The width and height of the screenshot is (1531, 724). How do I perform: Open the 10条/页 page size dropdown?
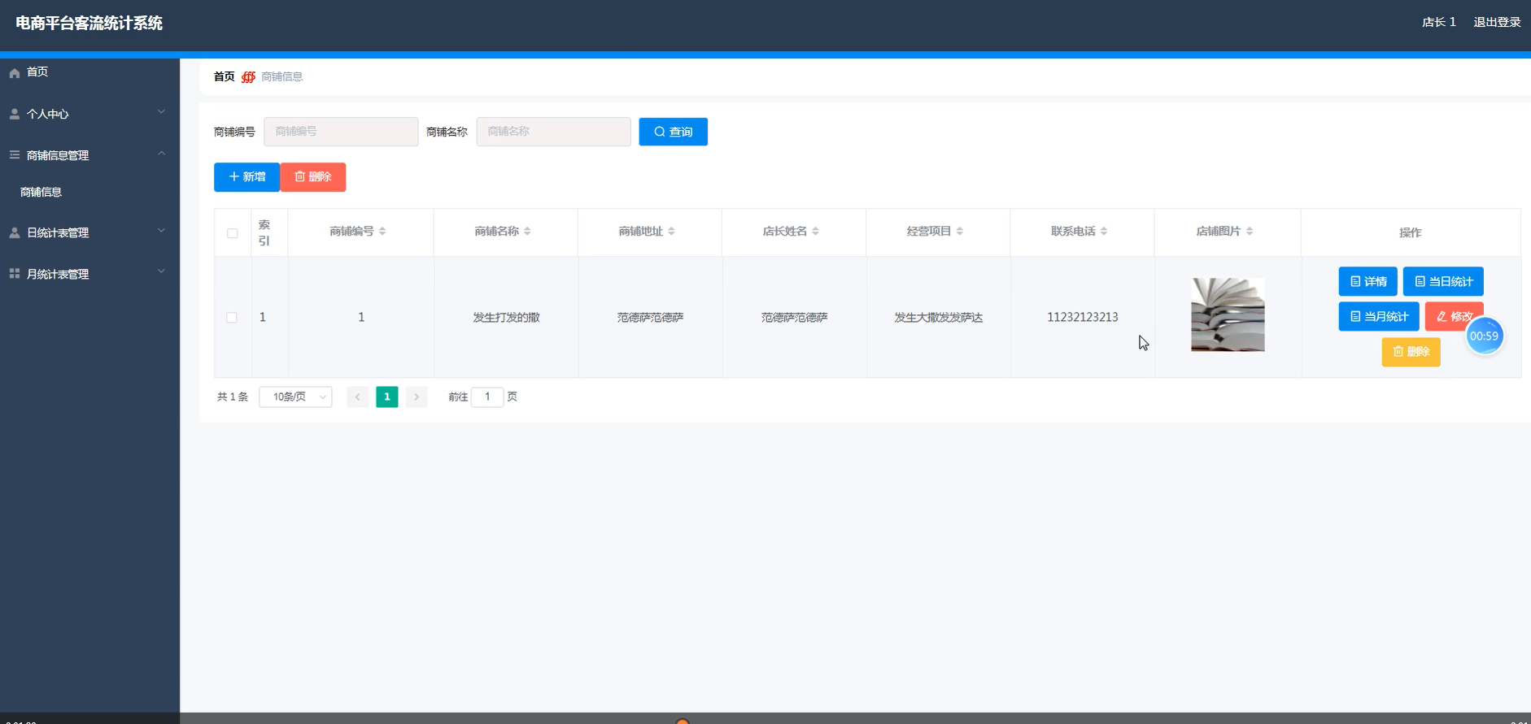tap(295, 397)
